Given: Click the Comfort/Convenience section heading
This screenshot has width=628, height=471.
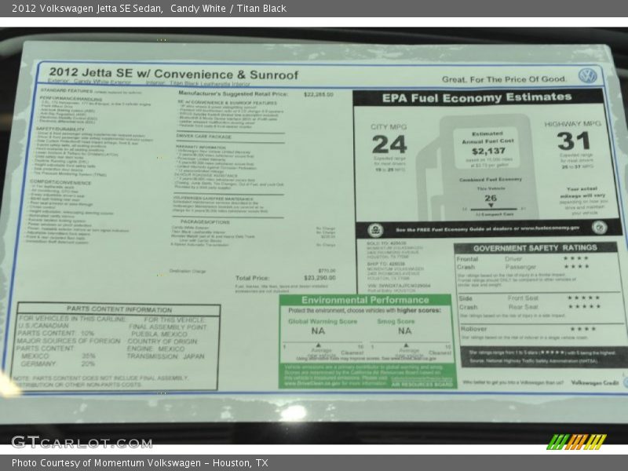Looking at the screenshot, I should pos(61,182).
